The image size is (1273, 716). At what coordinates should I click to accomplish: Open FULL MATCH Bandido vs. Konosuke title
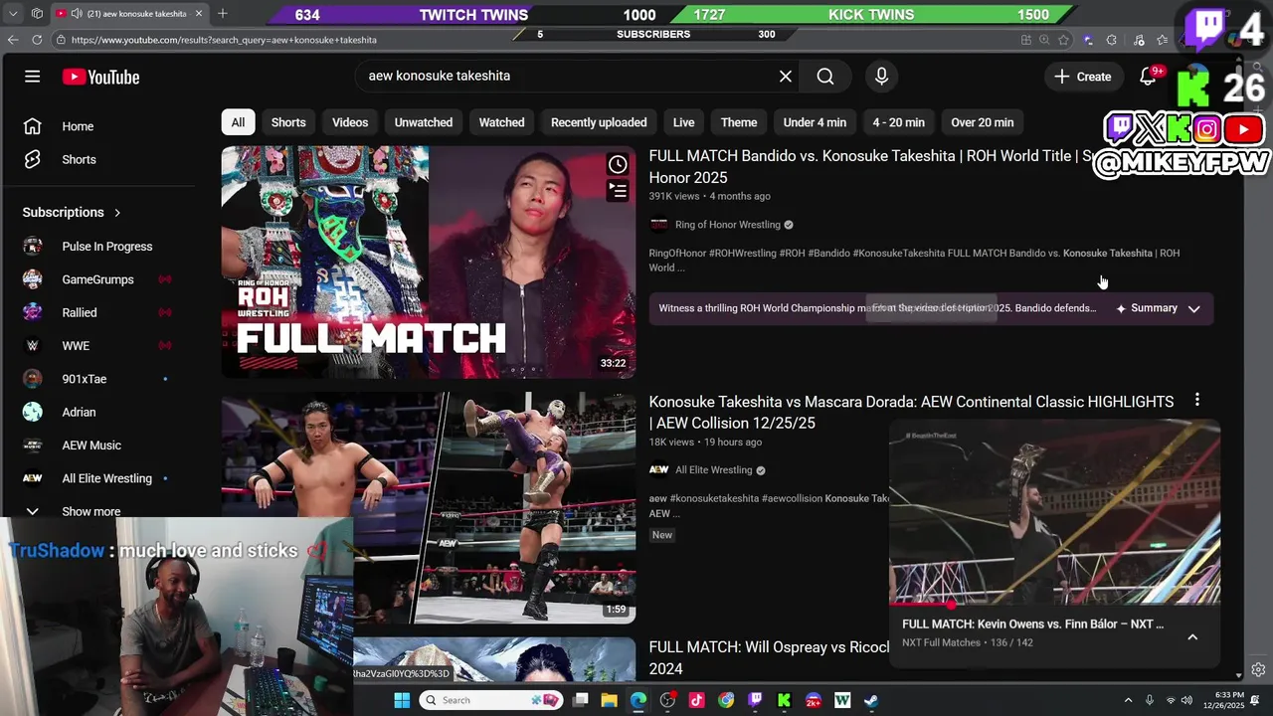870,166
